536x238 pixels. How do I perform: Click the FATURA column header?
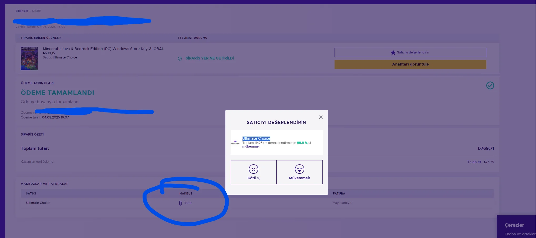click(339, 193)
